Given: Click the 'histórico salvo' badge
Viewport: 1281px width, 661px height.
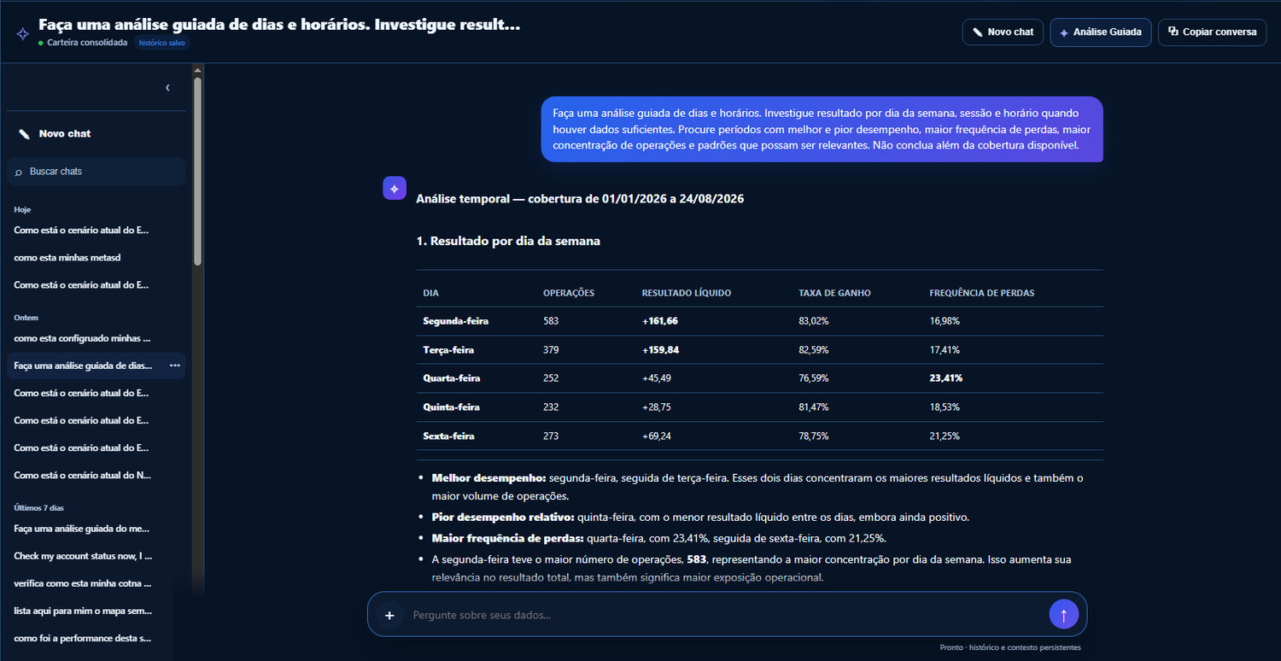Looking at the screenshot, I should [x=162, y=43].
